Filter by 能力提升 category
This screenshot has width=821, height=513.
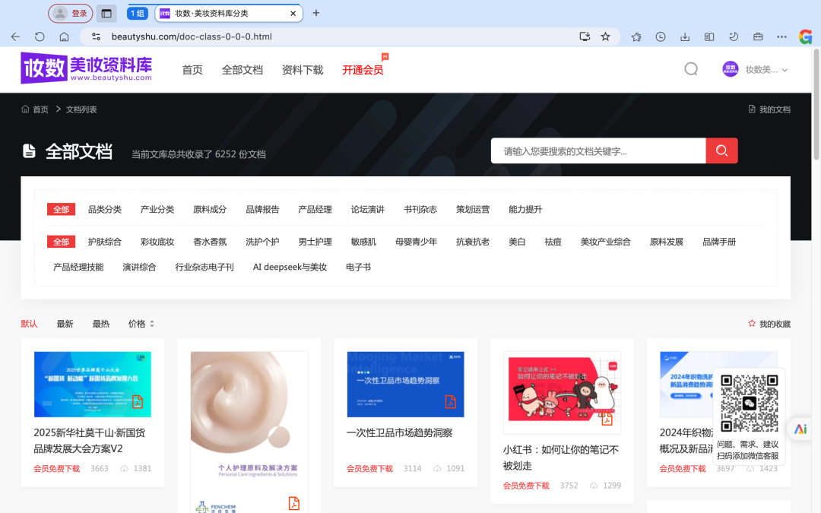pos(525,210)
